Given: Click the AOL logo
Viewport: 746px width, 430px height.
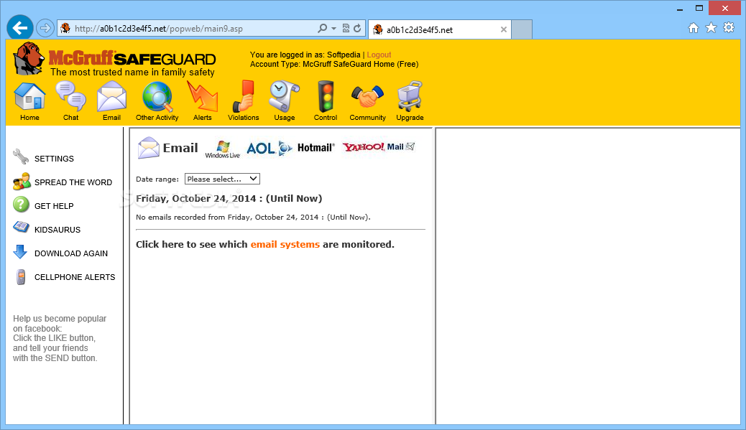Looking at the screenshot, I should click(270, 149).
